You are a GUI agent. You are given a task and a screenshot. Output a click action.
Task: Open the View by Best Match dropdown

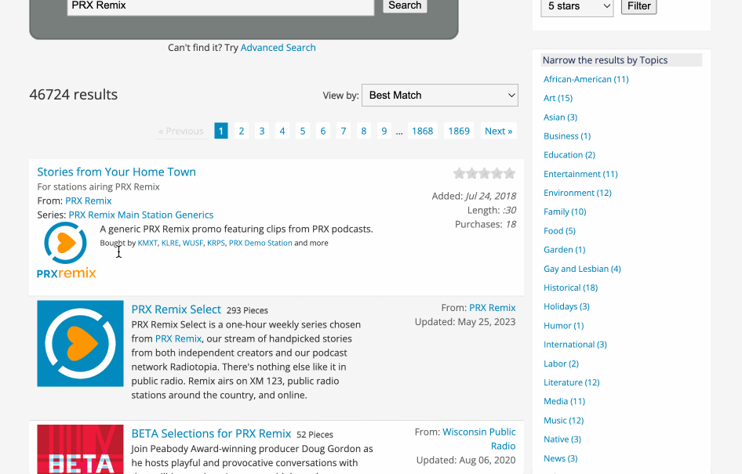coord(439,96)
